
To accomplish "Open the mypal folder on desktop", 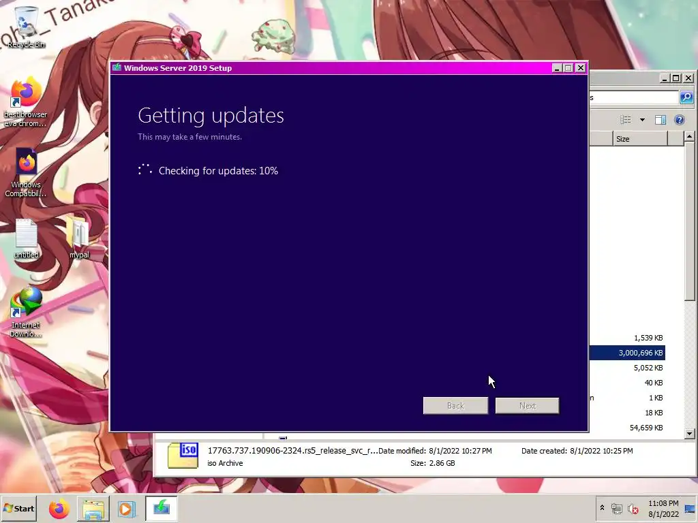I will 79,238.
